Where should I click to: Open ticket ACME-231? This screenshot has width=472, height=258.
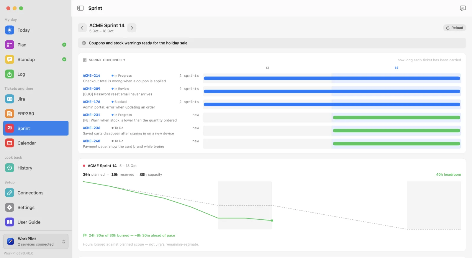[91, 115]
